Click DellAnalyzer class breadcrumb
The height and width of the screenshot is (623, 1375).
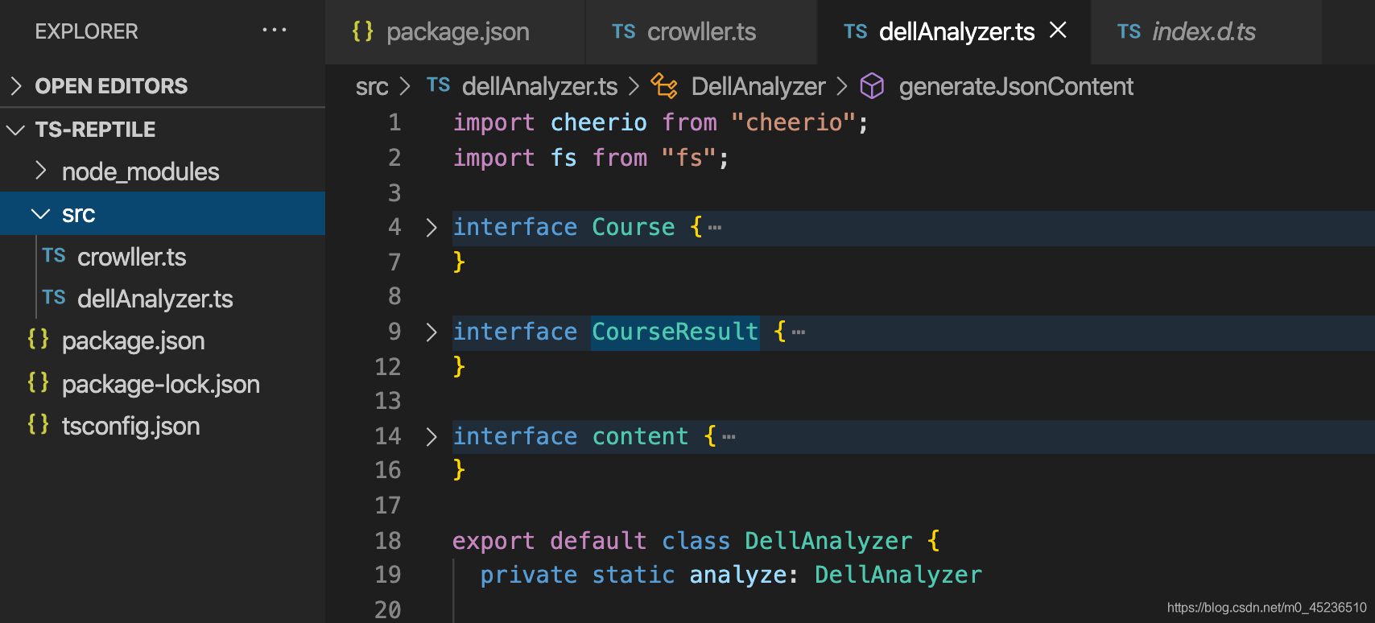click(758, 86)
